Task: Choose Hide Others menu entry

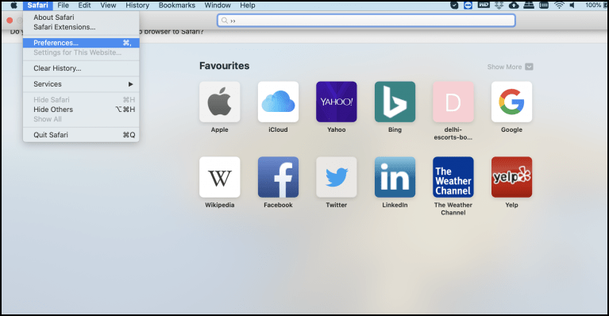Action: click(81, 110)
